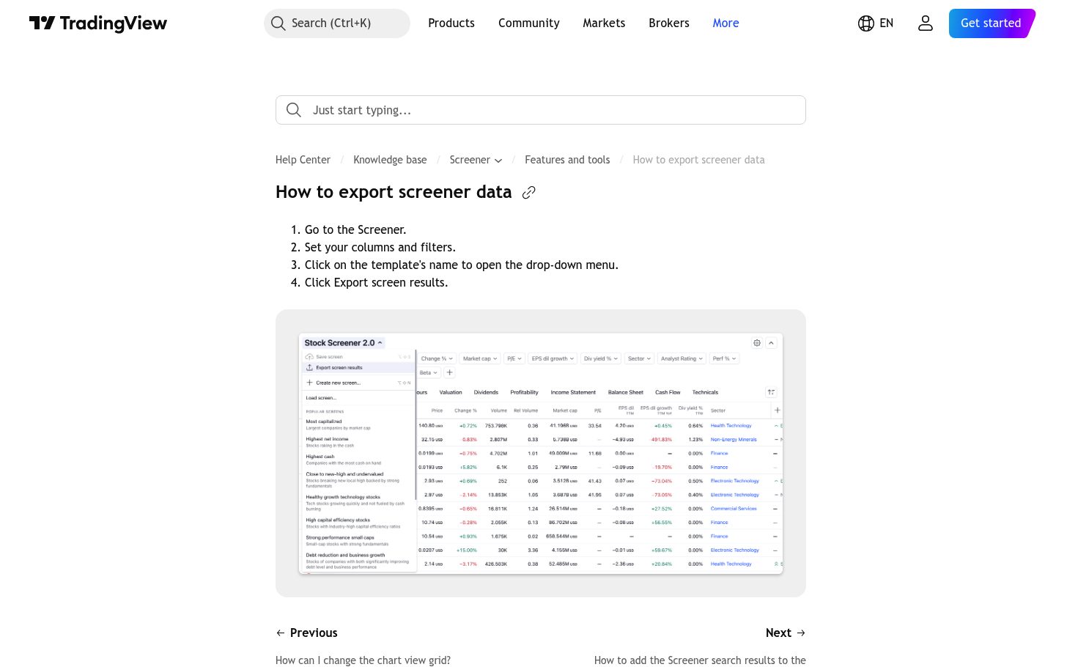Open the More menu
This screenshot has width=1067, height=667.
pyautogui.click(x=726, y=23)
